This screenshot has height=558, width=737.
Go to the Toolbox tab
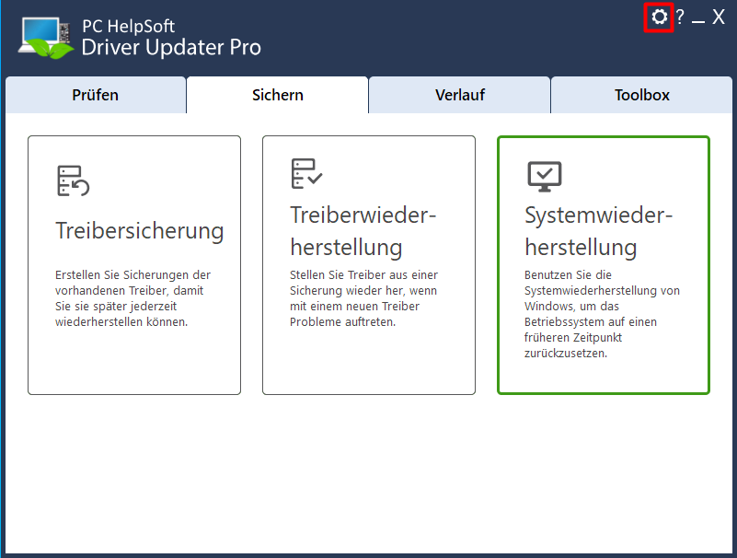(x=641, y=95)
